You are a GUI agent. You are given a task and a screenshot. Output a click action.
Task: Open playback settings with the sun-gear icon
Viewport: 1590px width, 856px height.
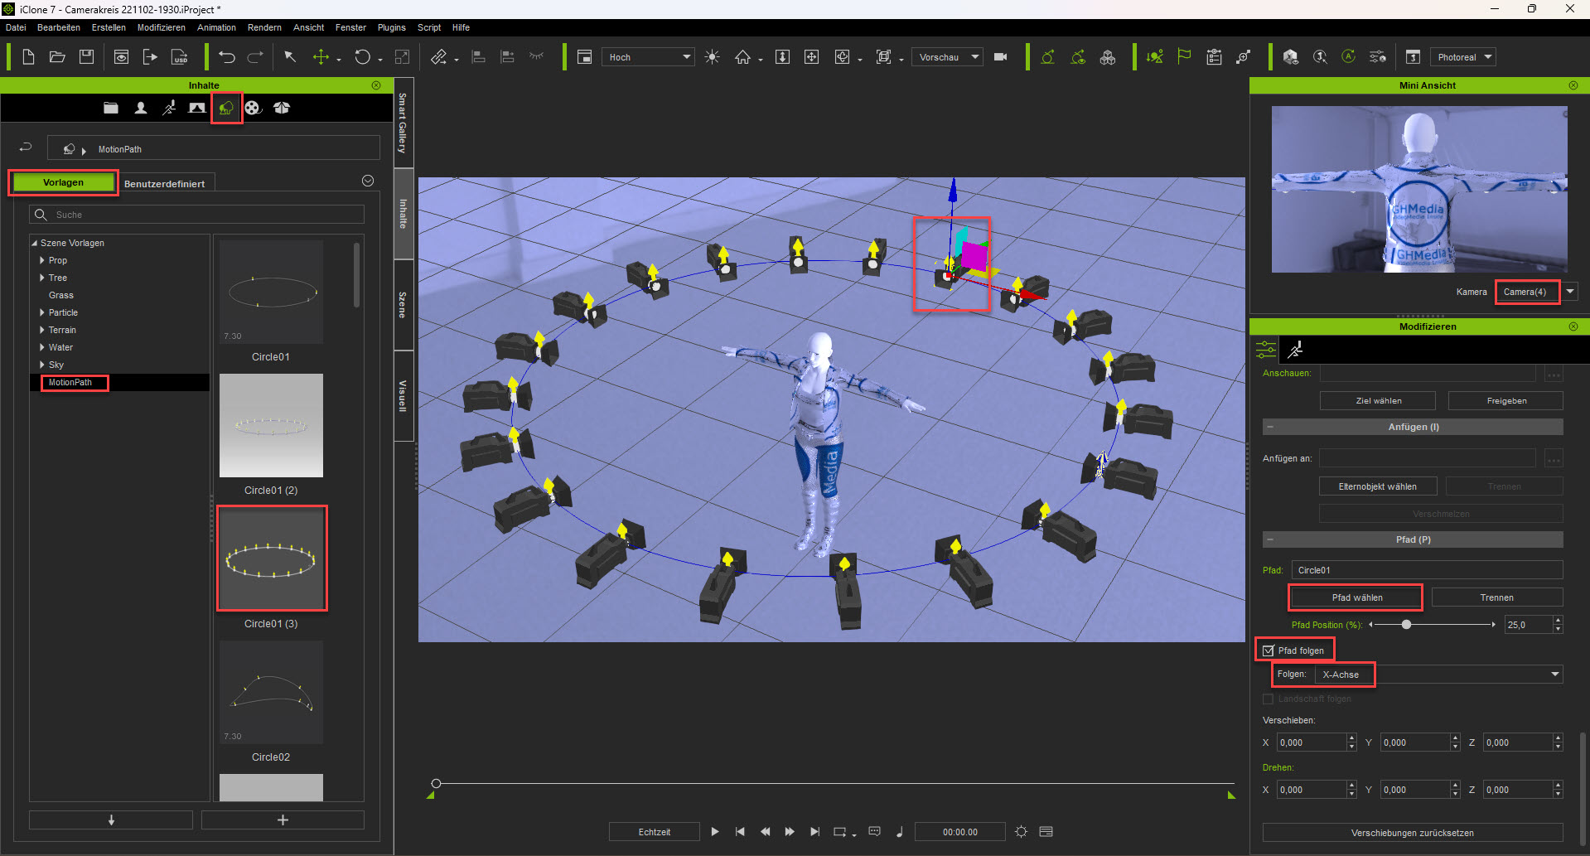click(1022, 832)
